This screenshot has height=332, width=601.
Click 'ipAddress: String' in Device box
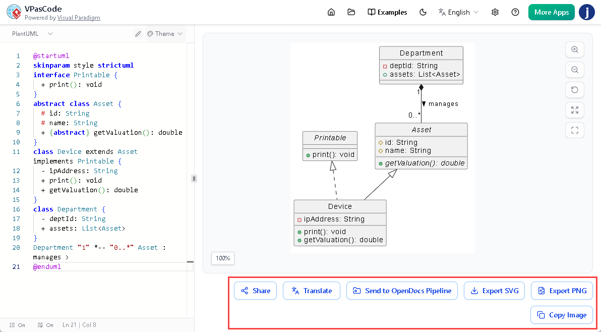point(334,219)
